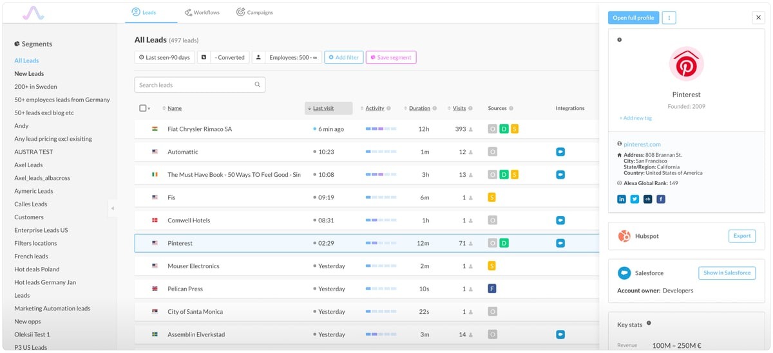773x353 pixels.
Task: Open the Crunchbase icon in Pinterest panel
Action: (x=647, y=199)
